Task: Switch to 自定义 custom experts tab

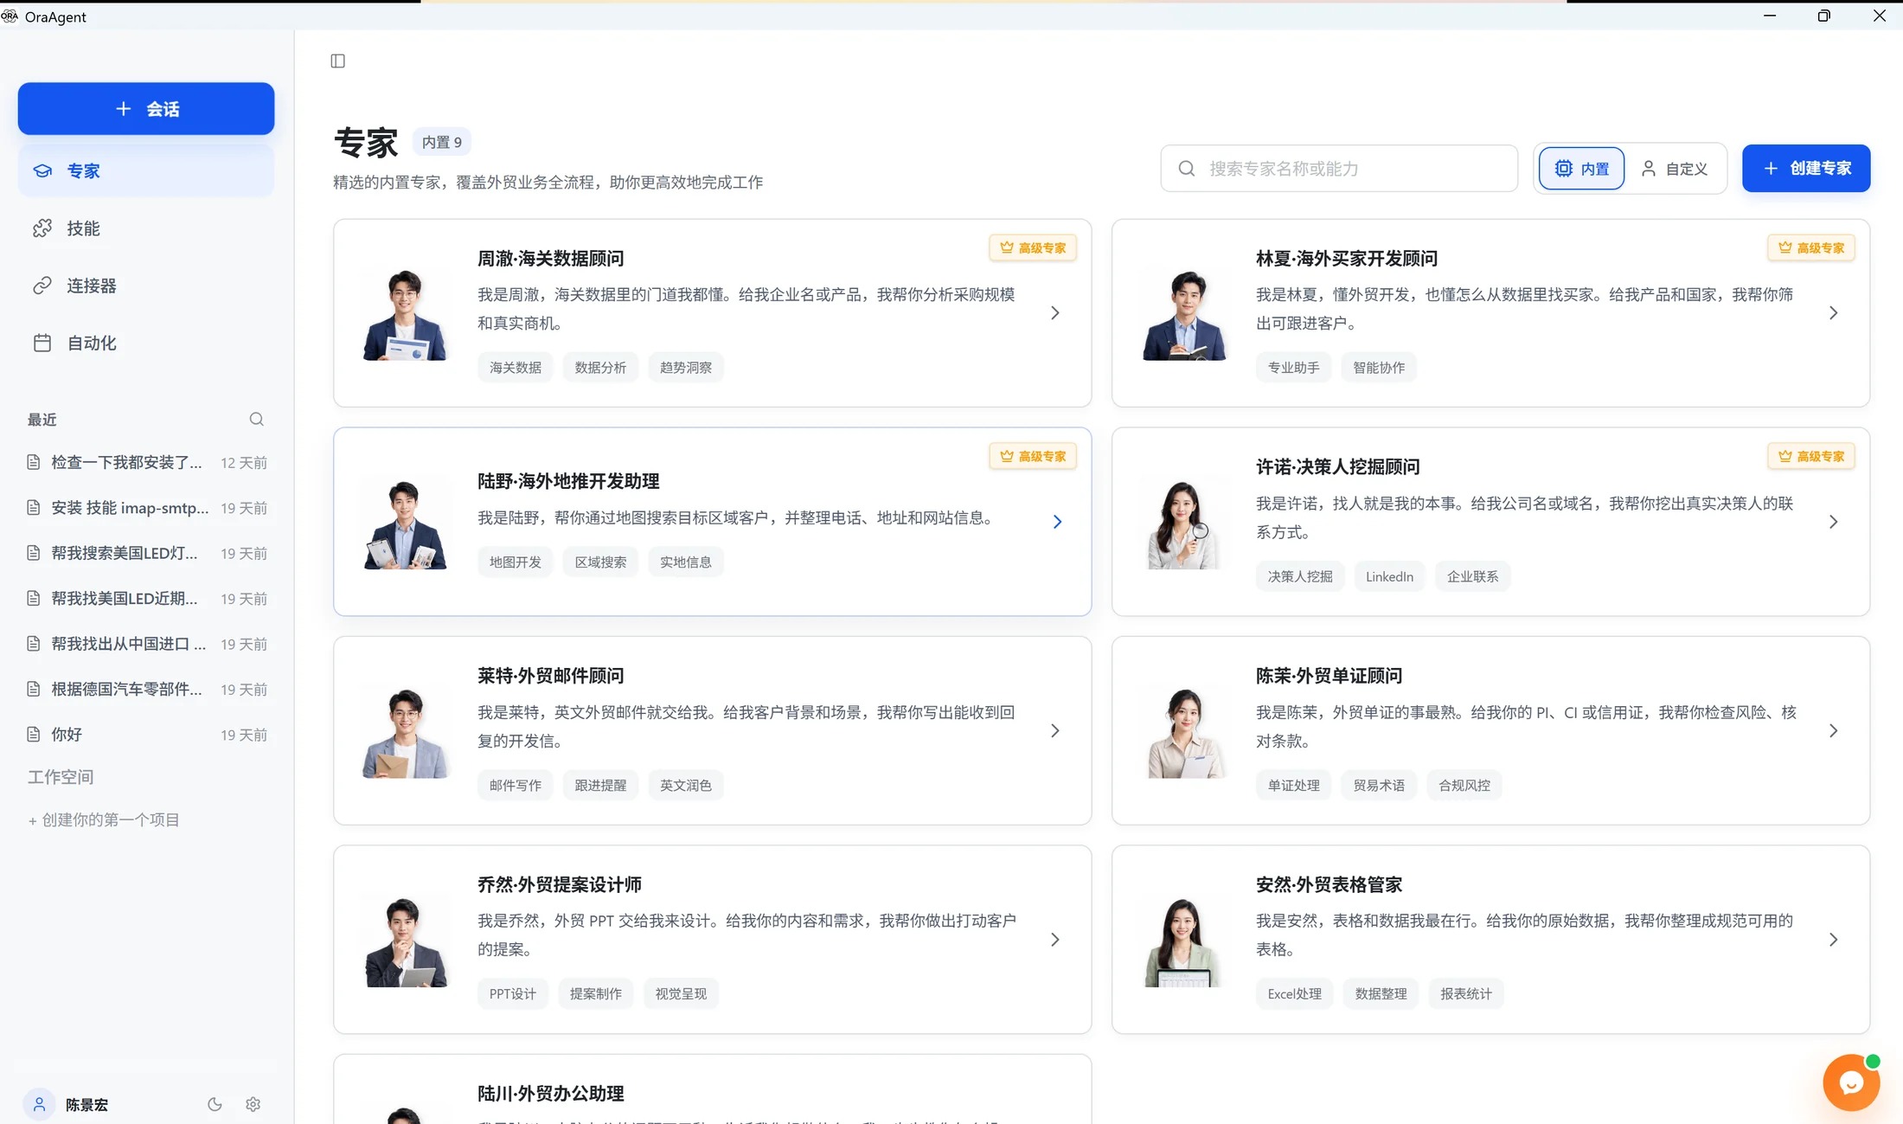Action: click(1675, 169)
